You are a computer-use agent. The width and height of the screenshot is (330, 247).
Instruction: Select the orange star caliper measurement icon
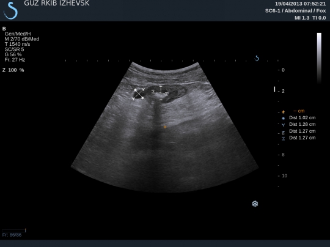click(284, 112)
